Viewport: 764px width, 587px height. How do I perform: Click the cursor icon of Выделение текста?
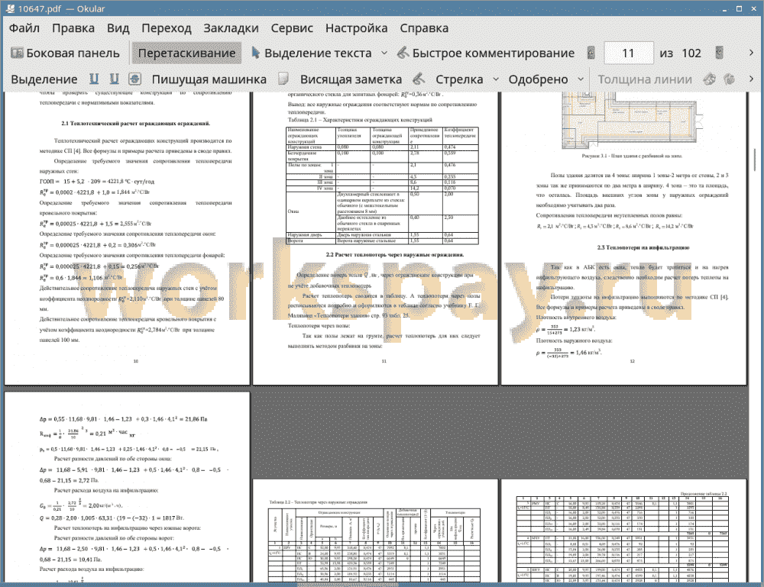(255, 53)
